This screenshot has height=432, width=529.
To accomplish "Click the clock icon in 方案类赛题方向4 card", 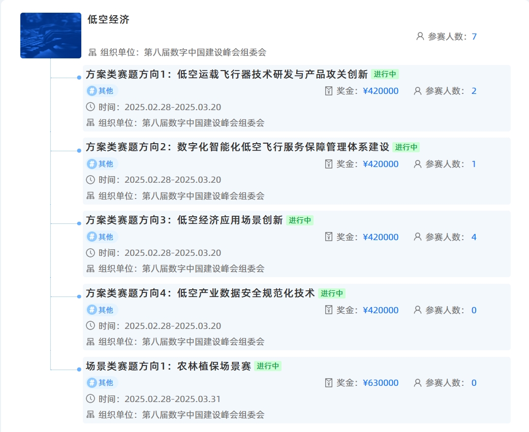I will [90, 326].
